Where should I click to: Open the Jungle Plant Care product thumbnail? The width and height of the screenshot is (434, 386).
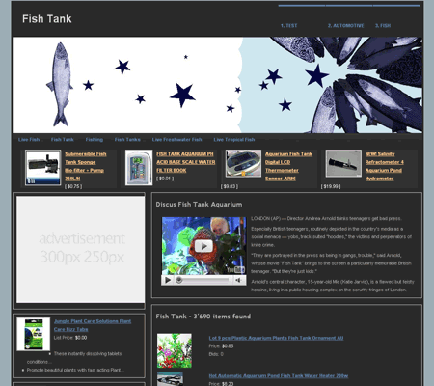34,334
